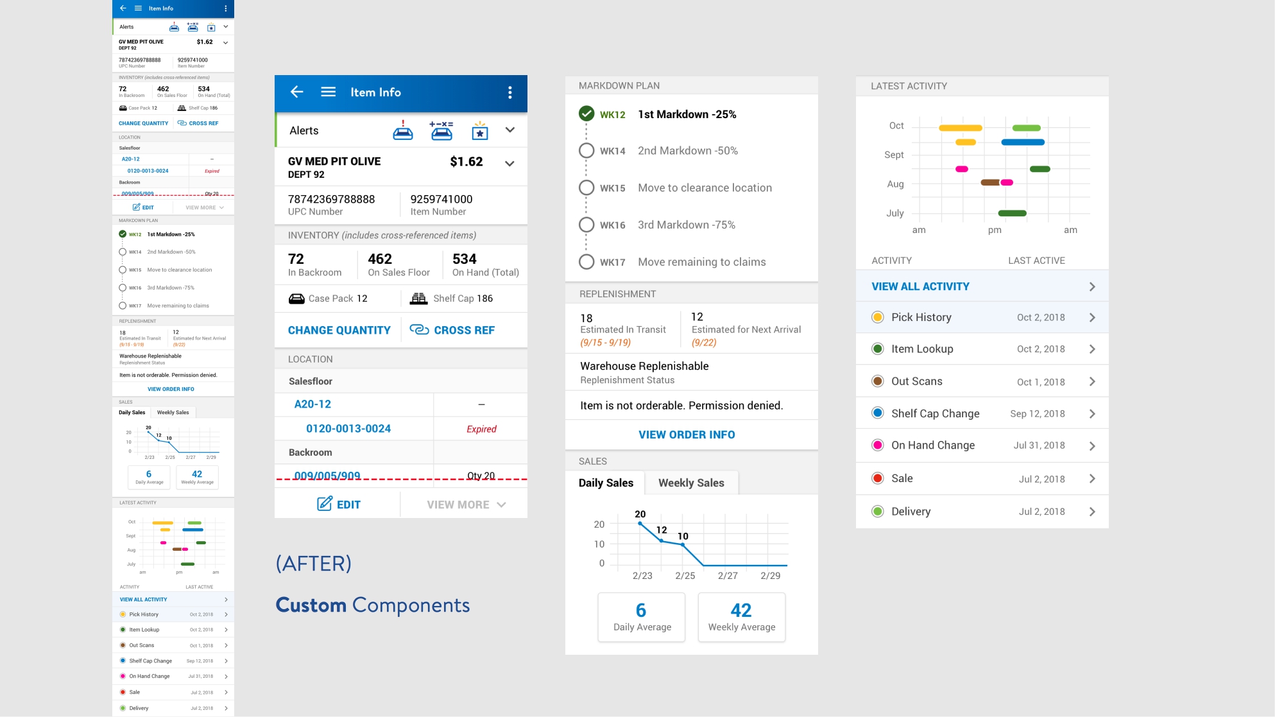Click the View Order Info button
The height and width of the screenshot is (717, 1275).
coord(686,434)
